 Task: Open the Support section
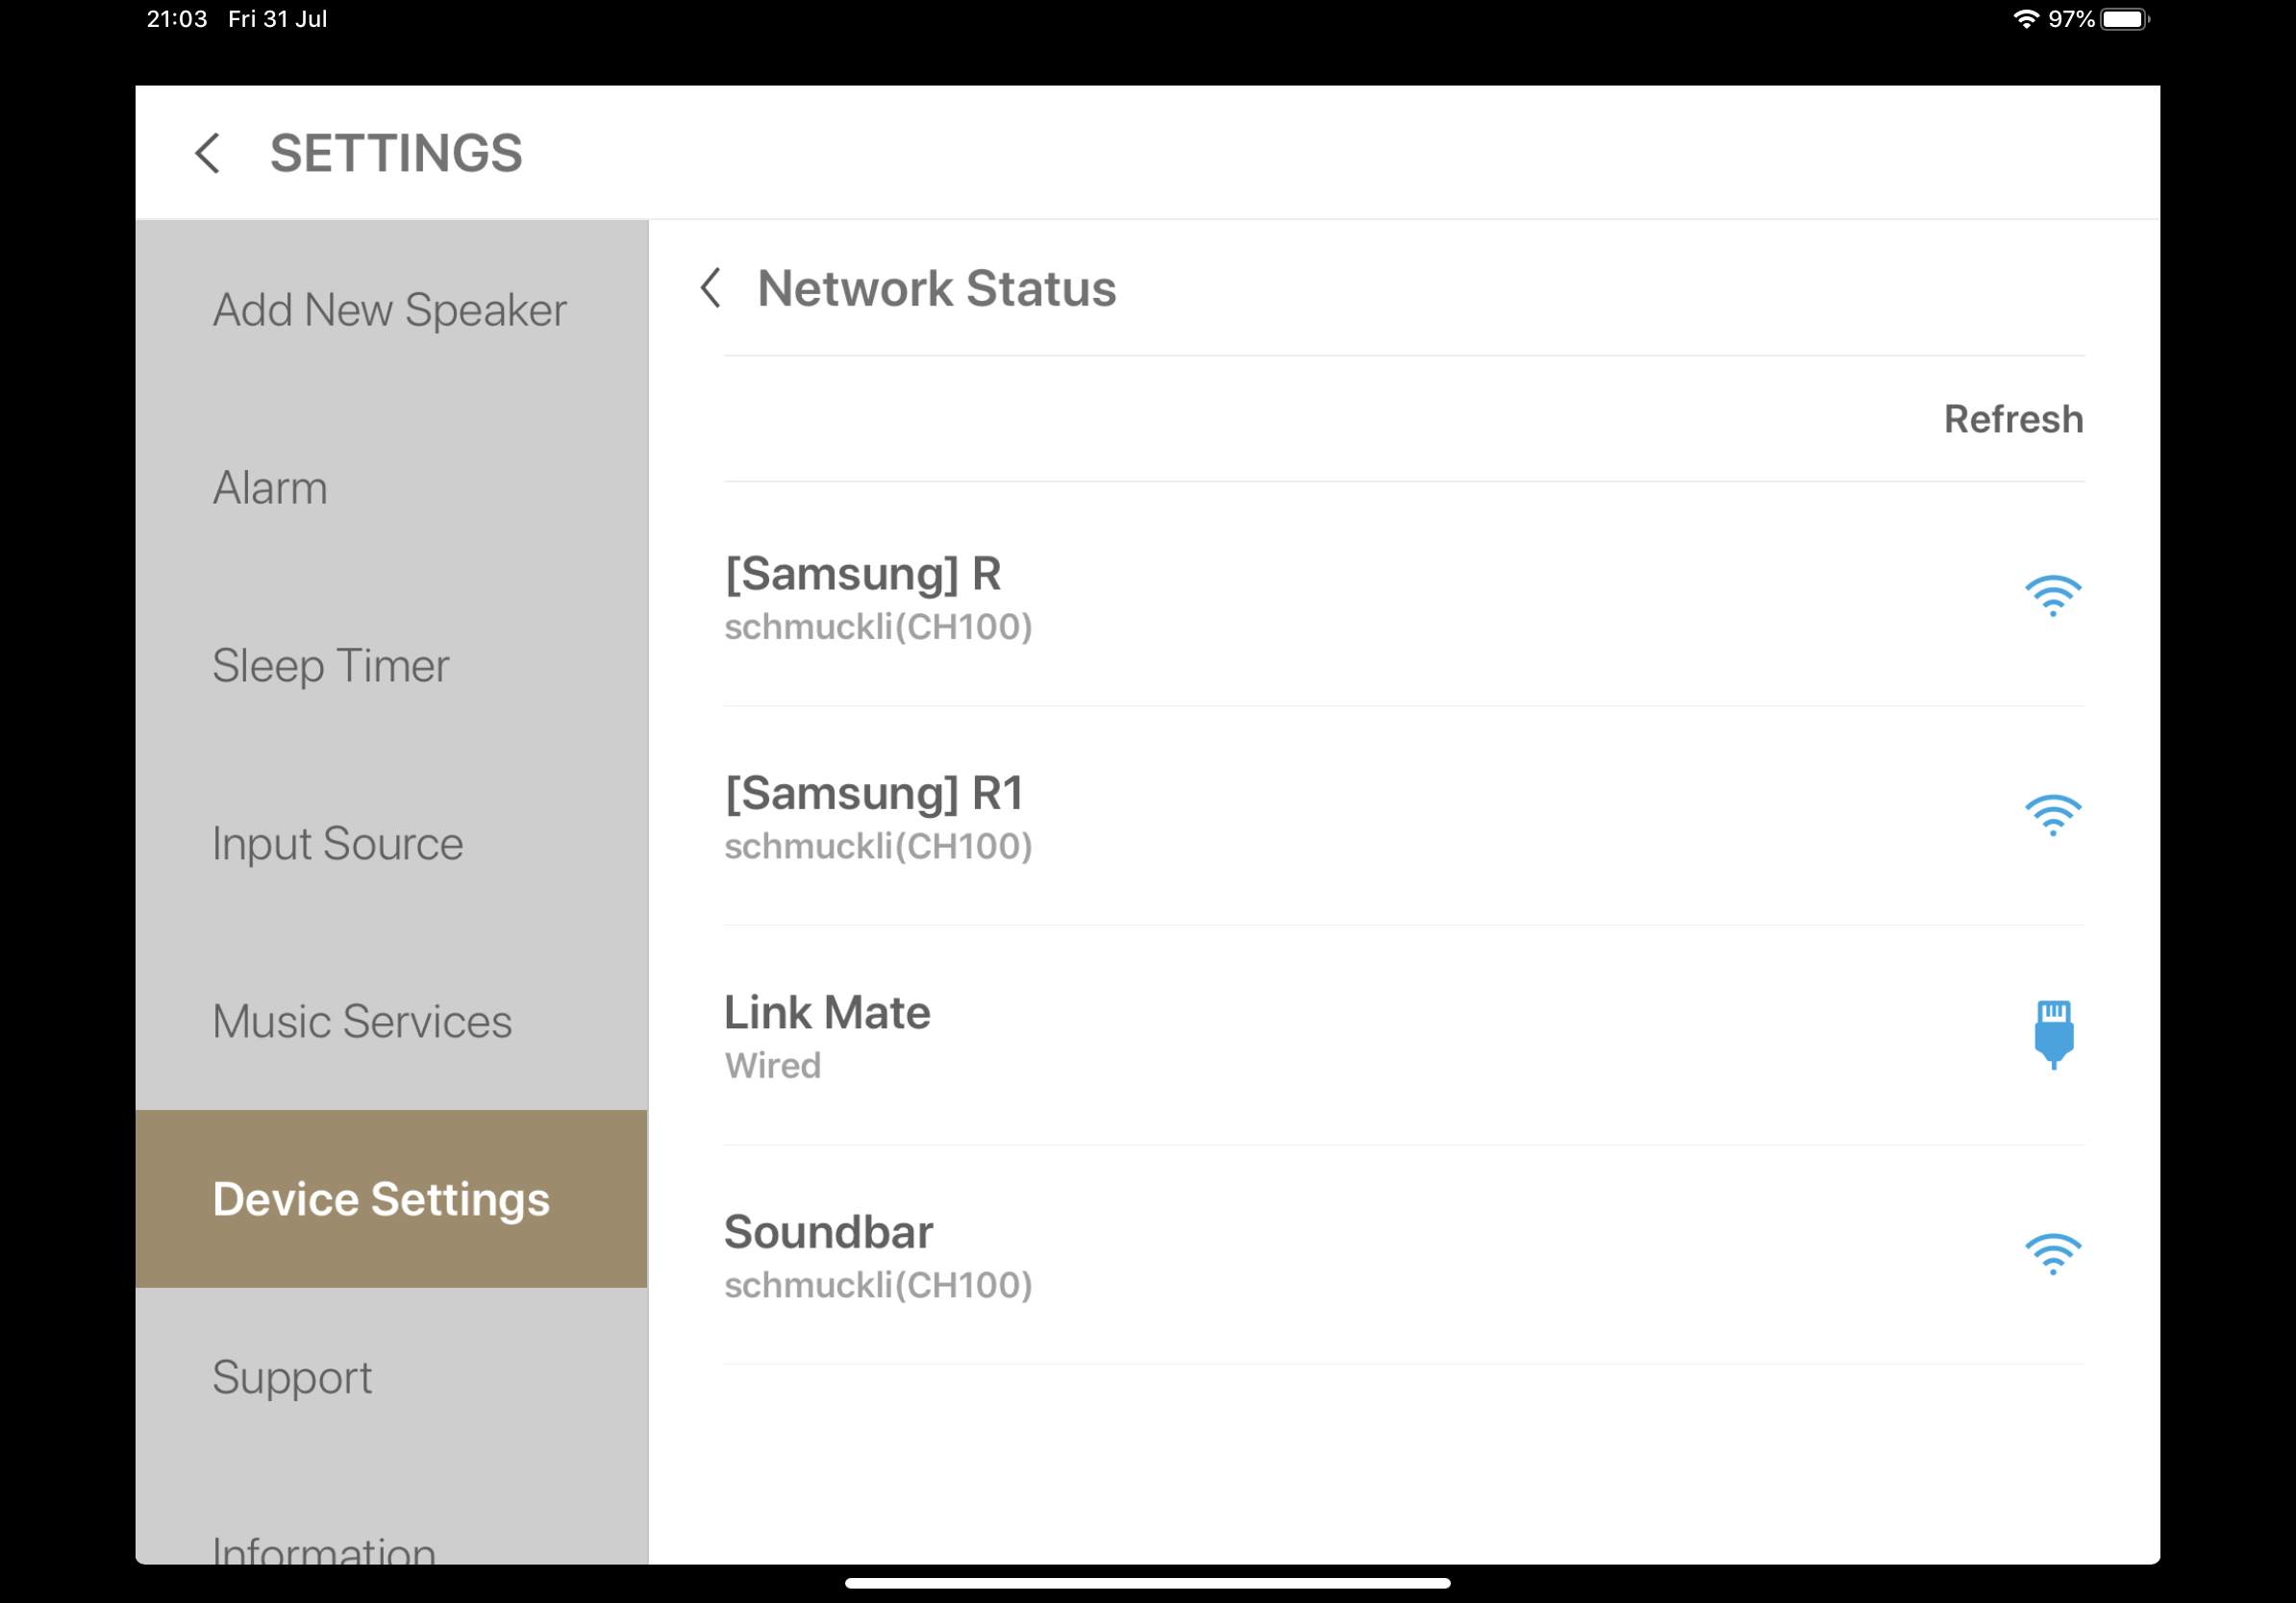click(291, 1377)
